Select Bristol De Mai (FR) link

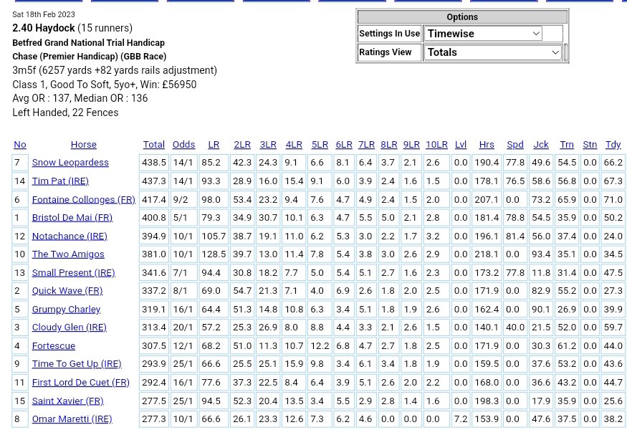(x=72, y=217)
